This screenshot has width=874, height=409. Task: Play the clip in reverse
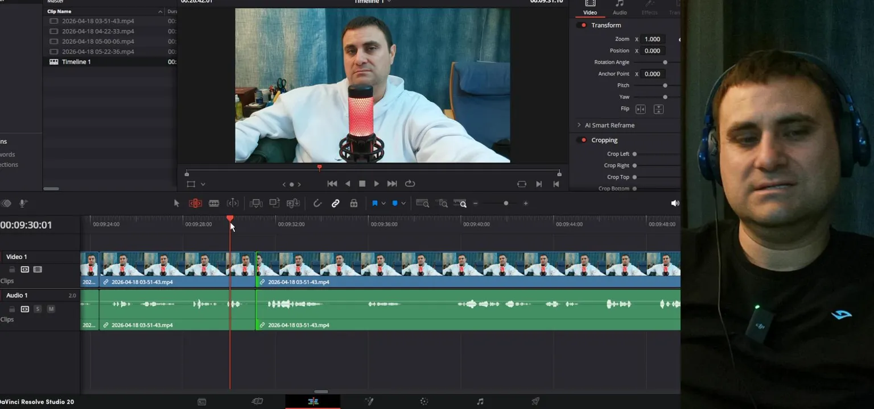pos(348,183)
